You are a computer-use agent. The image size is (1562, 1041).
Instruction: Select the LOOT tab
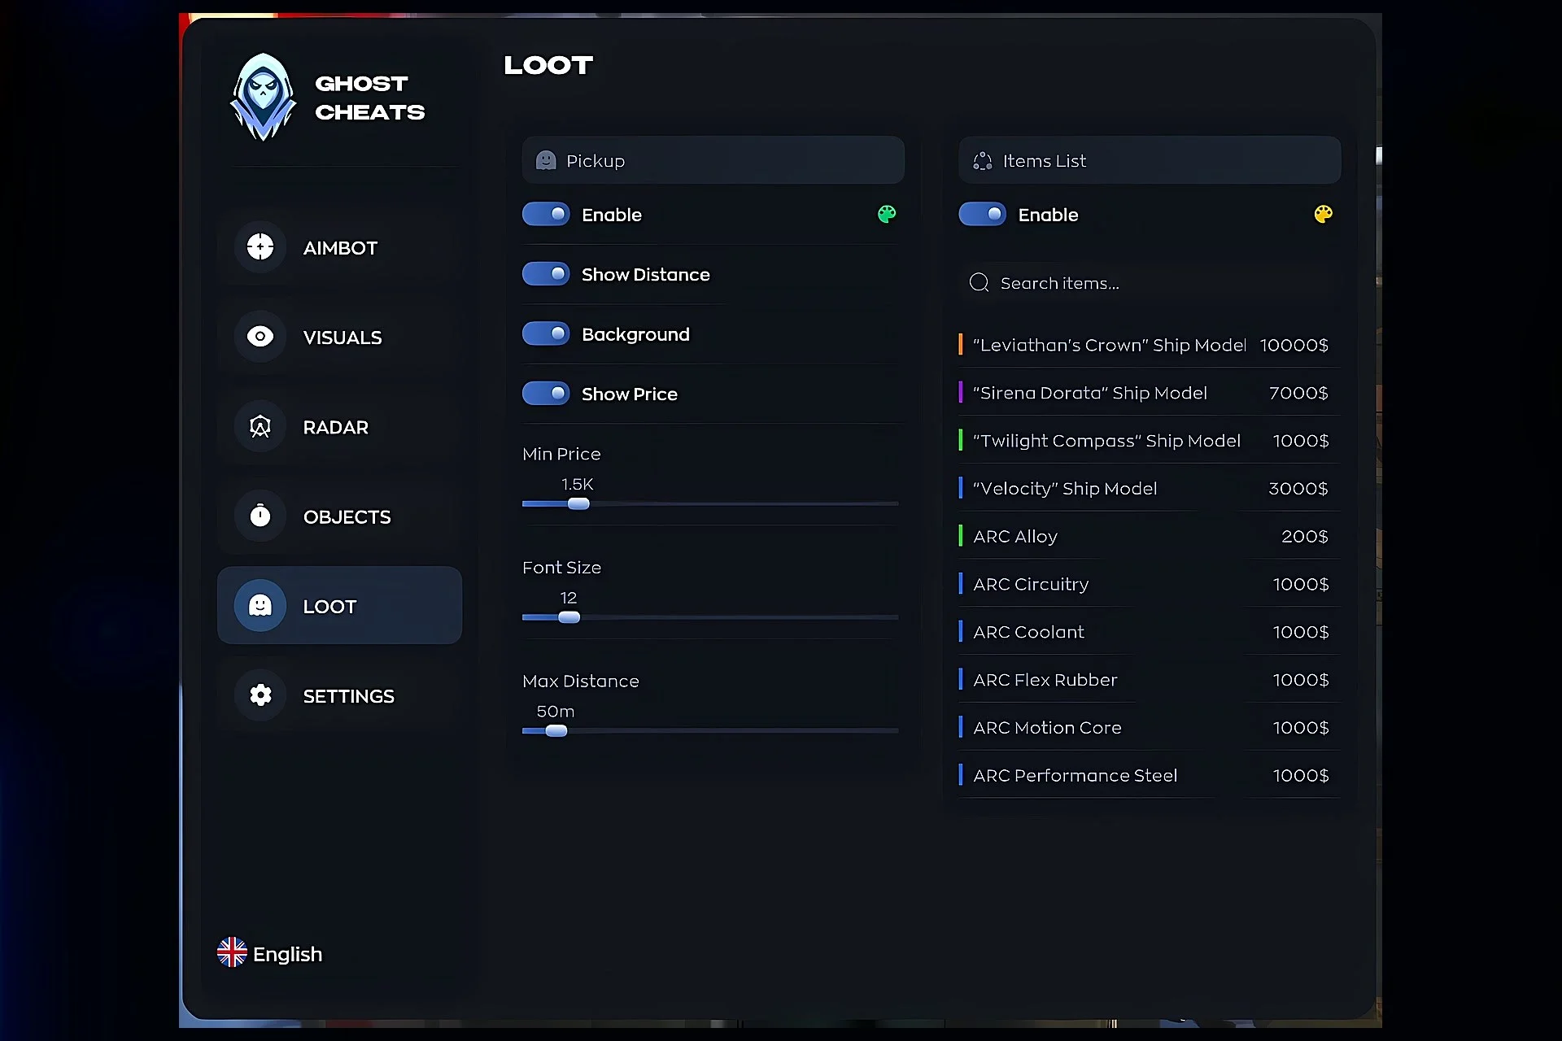tap(339, 605)
